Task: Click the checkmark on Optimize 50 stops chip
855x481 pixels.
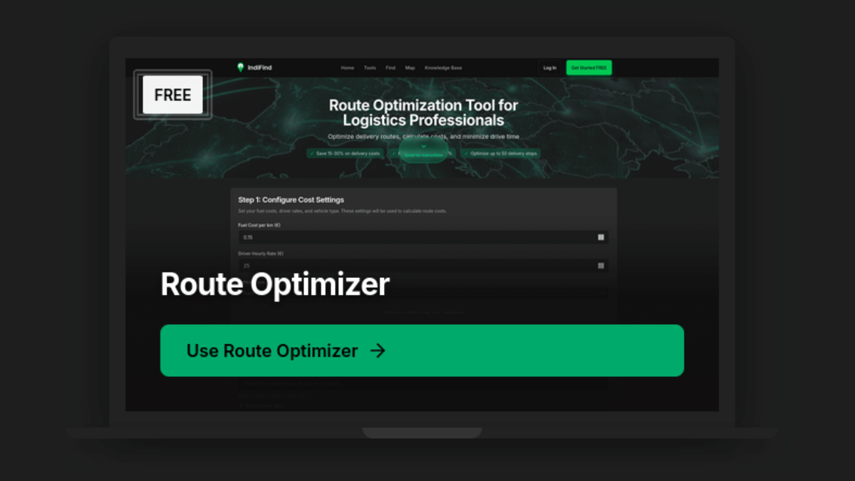Action: pos(466,153)
